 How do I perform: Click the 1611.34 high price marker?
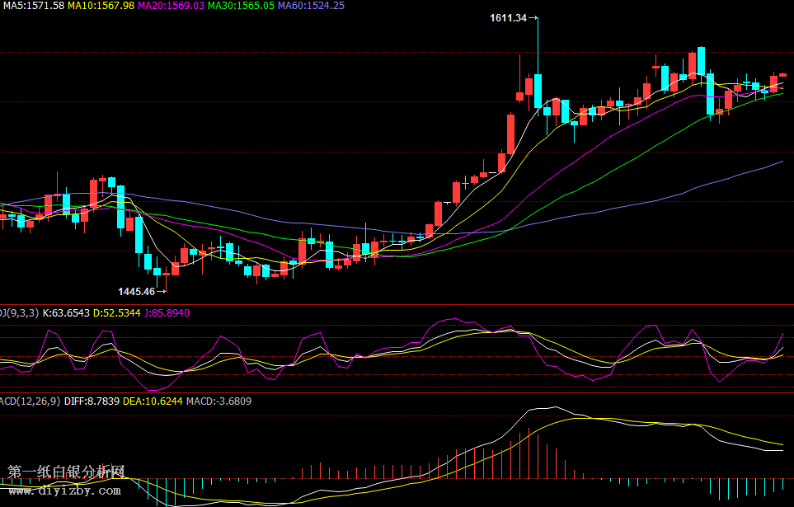(x=508, y=17)
